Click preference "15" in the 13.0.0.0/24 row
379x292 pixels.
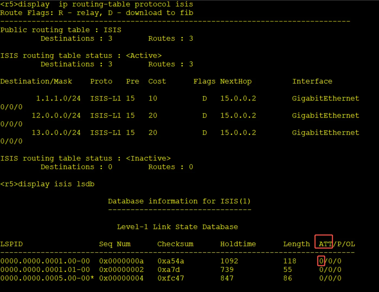point(130,133)
